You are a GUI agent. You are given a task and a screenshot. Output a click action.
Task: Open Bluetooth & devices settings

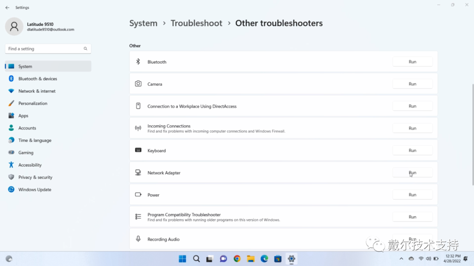point(48,79)
